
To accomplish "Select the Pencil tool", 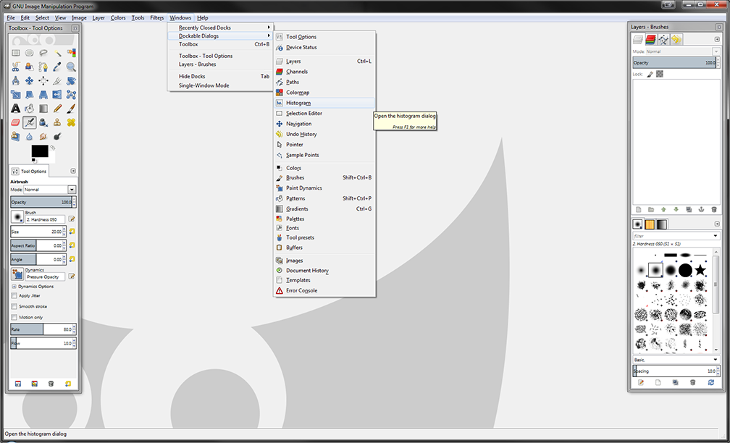I will coord(57,109).
